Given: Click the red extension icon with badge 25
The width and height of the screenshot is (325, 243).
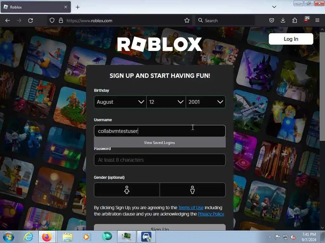Looking at the screenshot, I should tap(306, 20).
